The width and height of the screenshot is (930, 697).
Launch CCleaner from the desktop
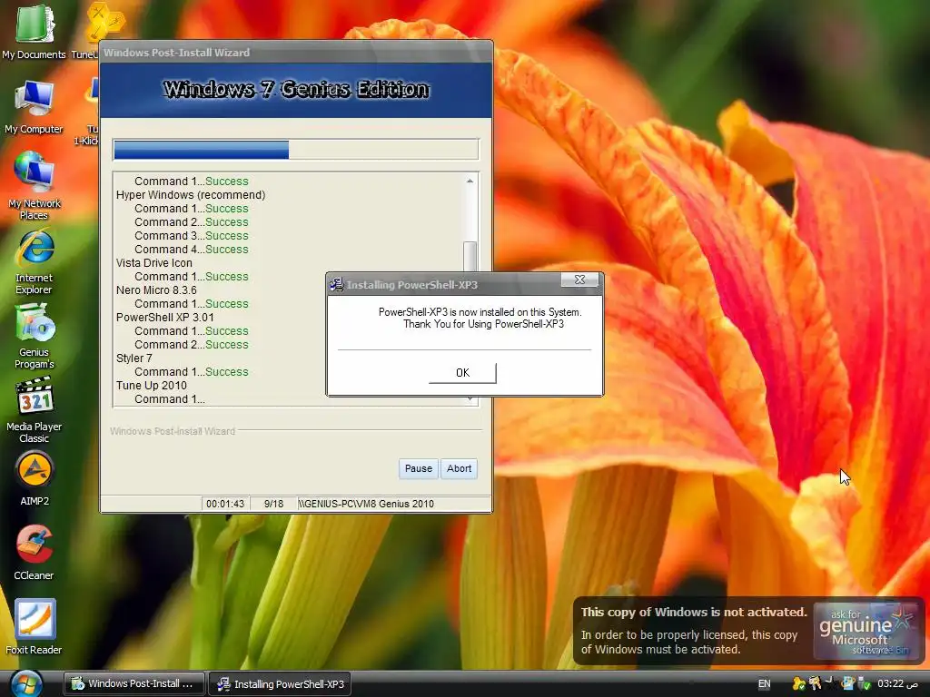pos(34,553)
